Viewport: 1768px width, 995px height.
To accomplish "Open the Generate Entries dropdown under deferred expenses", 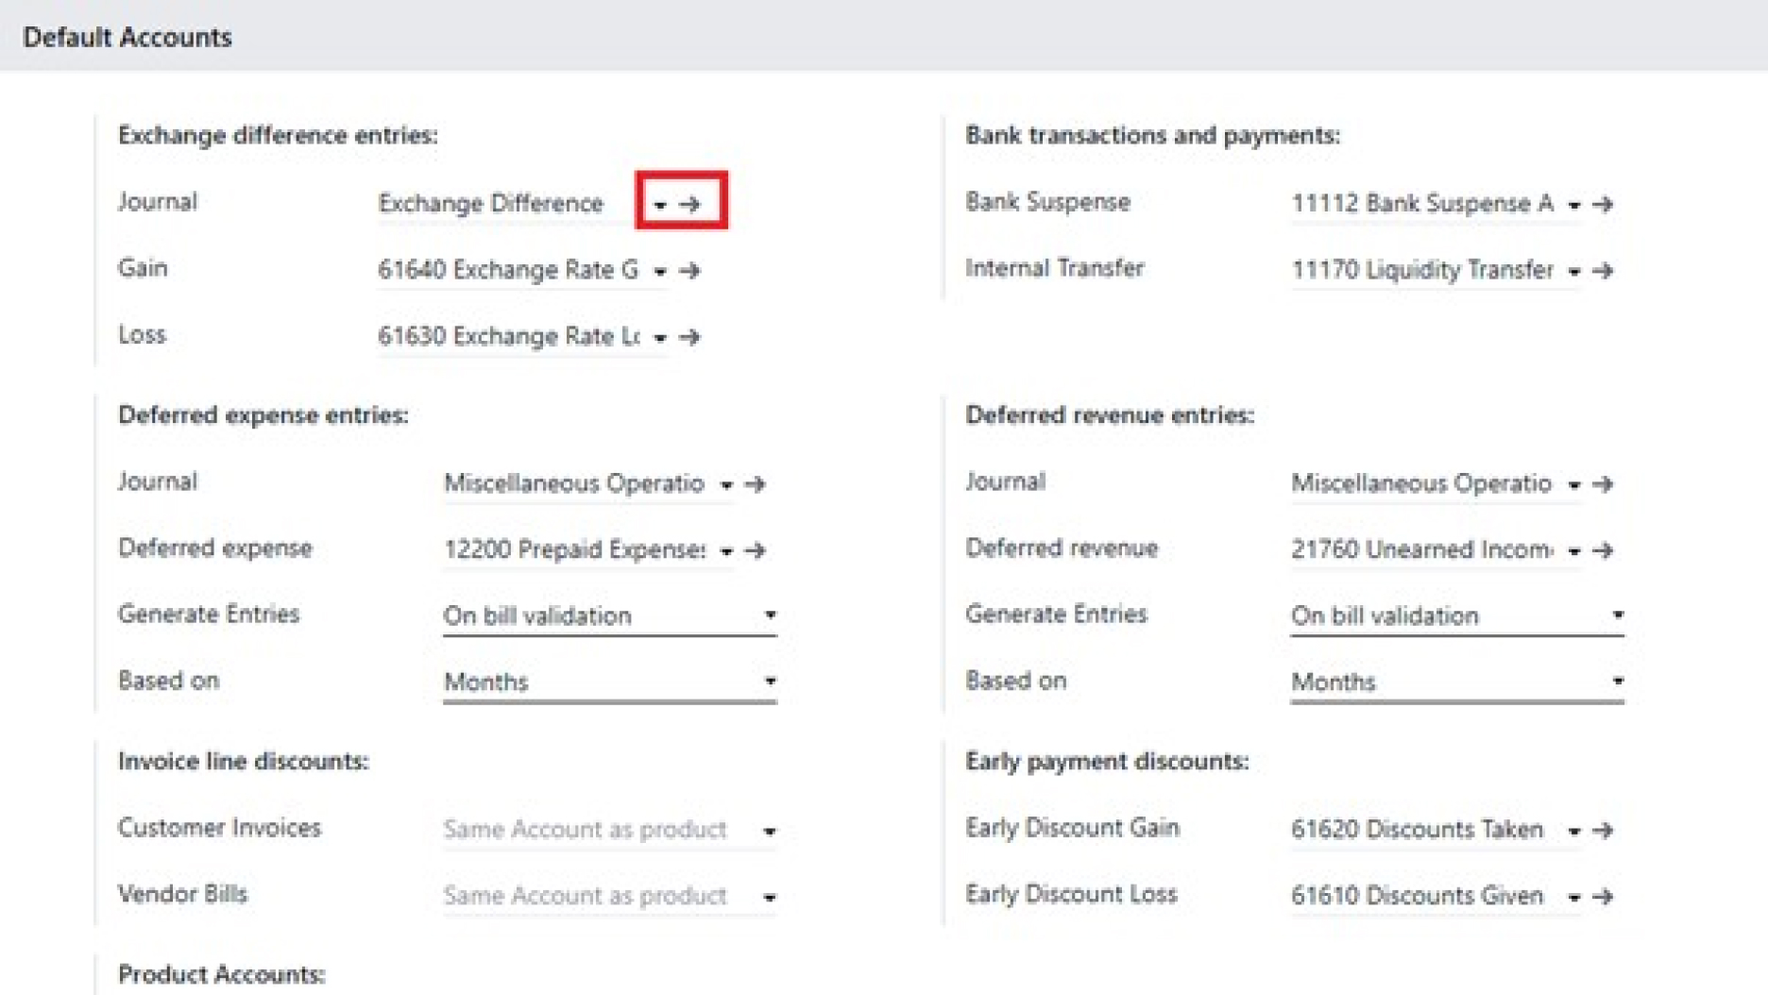I will click(x=771, y=615).
